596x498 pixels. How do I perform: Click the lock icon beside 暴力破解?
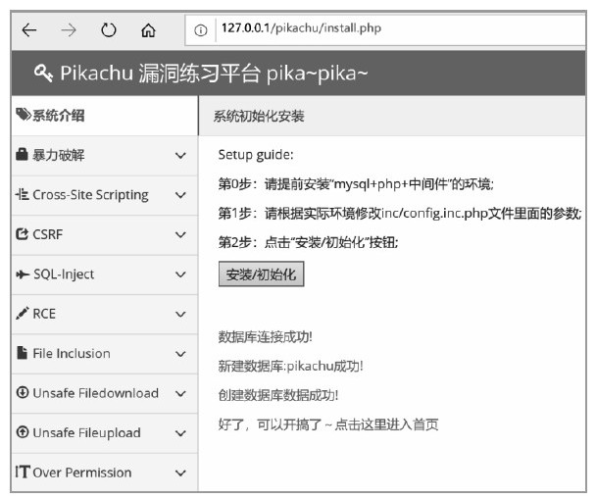click(22, 154)
